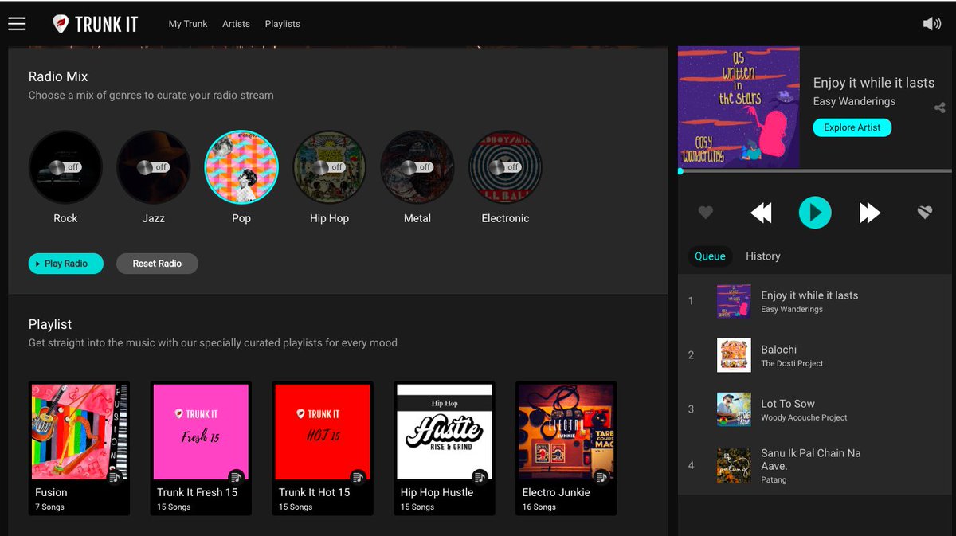Like the current track heart icon
Viewport: 956px width, 536px height.
(705, 213)
